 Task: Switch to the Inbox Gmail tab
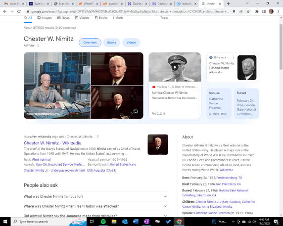point(14,3)
